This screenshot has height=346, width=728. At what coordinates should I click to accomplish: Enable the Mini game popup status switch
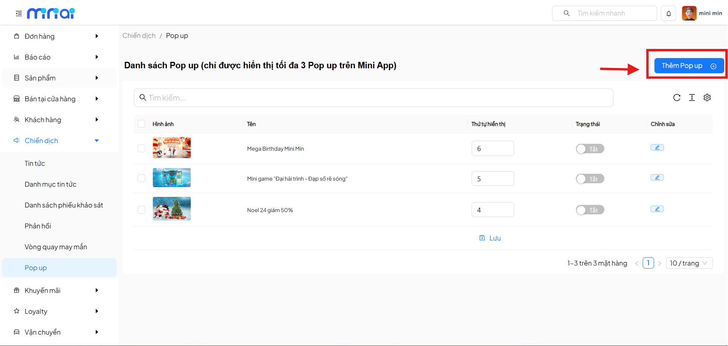pyautogui.click(x=590, y=179)
